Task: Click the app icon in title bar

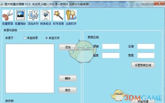Action: (x=1, y=4)
